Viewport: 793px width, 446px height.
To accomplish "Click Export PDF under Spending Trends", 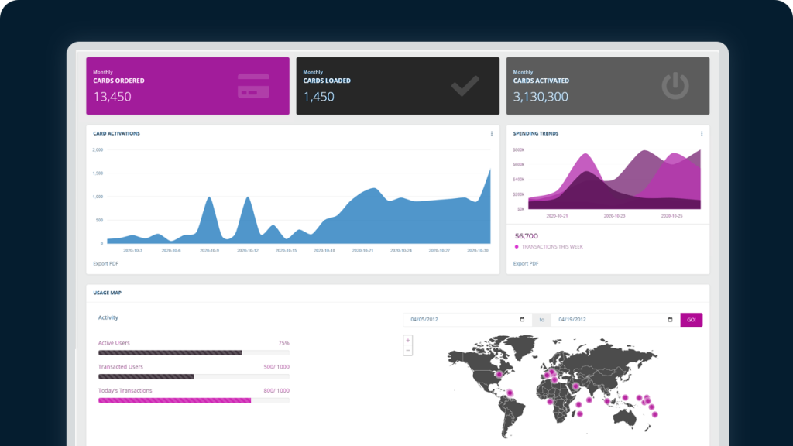I will tap(526, 263).
